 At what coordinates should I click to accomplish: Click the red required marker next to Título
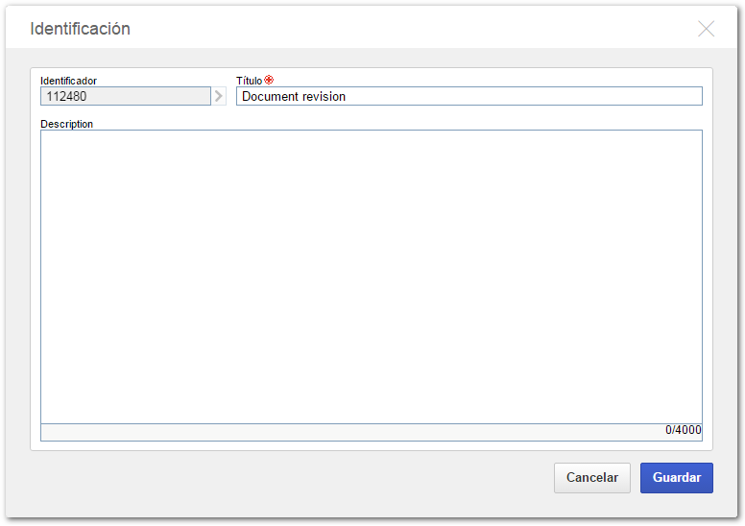point(269,80)
